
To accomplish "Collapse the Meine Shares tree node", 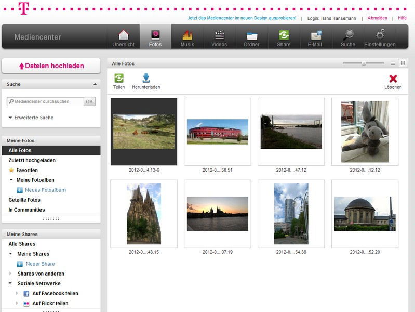I will pyautogui.click(x=10, y=254).
